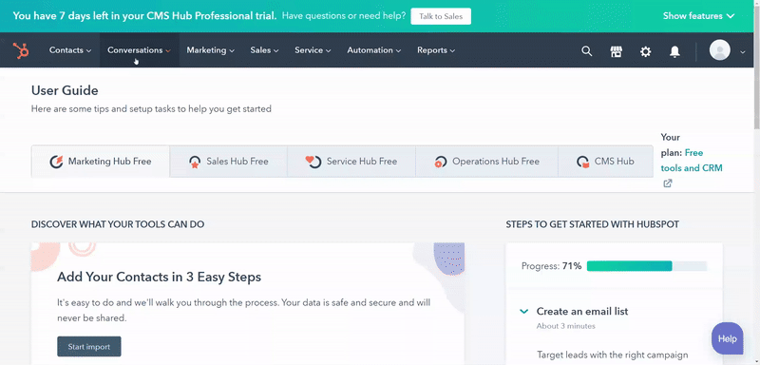The width and height of the screenshot is (760, 365).
Task: Open the Marketplace storefront icon
Action: tap(616, 51)
